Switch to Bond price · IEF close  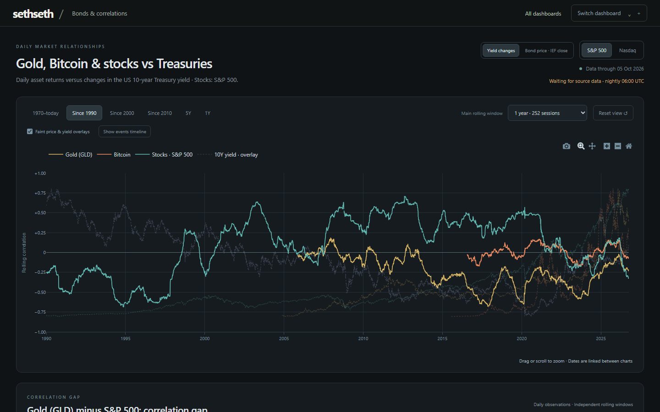pos(546,50)
